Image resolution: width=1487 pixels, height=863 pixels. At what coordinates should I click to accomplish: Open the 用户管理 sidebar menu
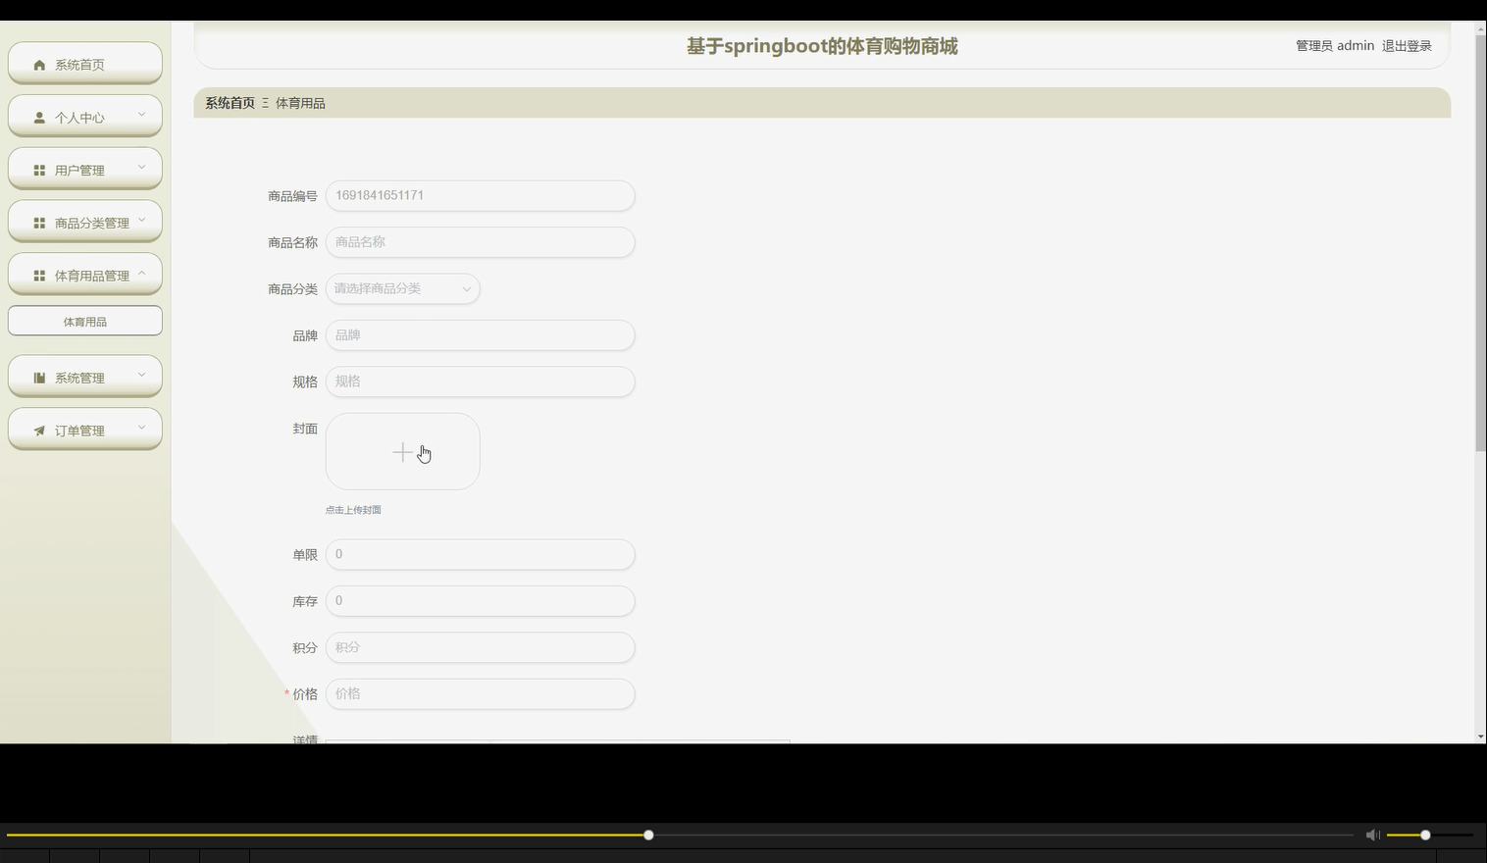[x=85, y=170]
